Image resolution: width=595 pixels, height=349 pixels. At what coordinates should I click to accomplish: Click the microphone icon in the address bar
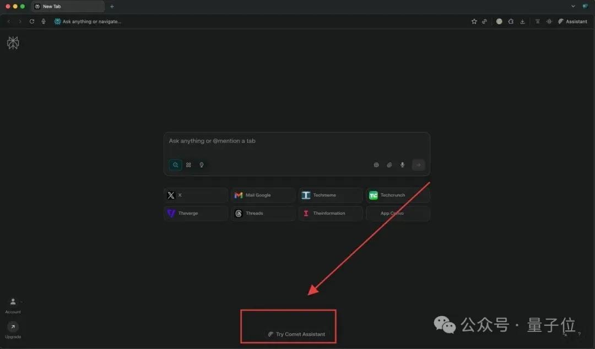(x=44, y=21)
